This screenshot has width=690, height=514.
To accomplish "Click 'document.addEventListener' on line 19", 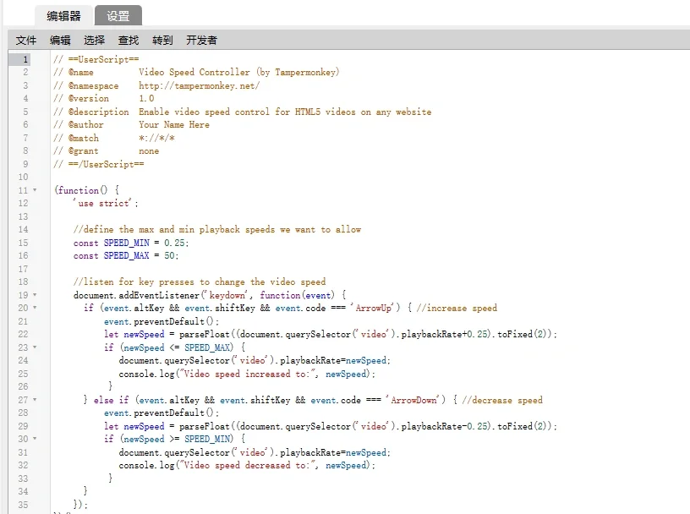I will pos(136,295).
